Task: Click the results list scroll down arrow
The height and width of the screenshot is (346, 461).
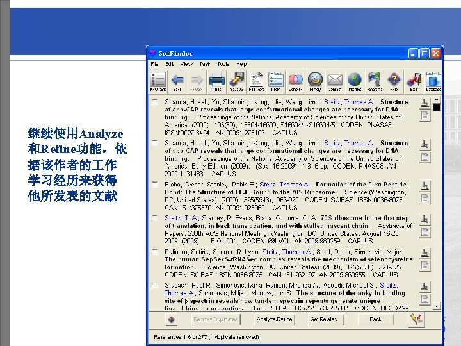Action: (x=437, y=306)
